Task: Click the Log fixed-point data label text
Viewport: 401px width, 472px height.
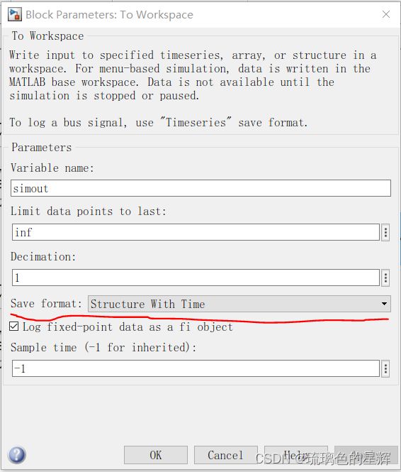Action: tap(128, 327)
